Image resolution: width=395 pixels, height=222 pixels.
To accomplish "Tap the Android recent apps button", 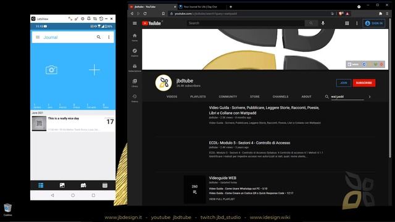I will pos(93,195).
